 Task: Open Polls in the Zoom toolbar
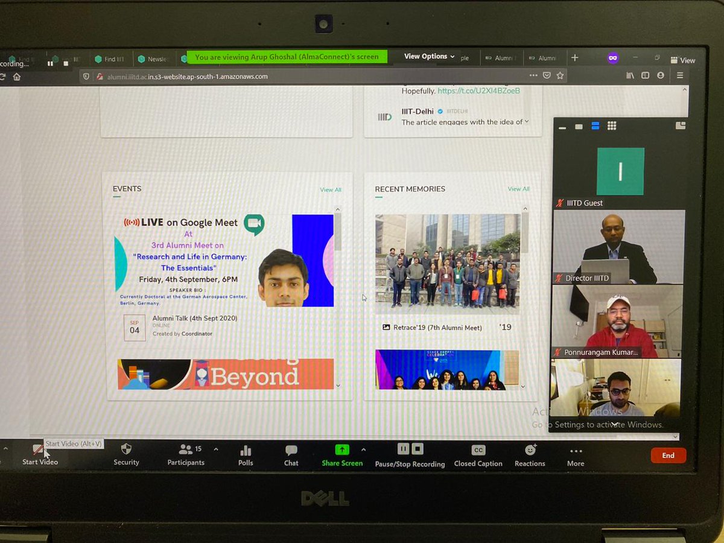click(x=246, y=456)
